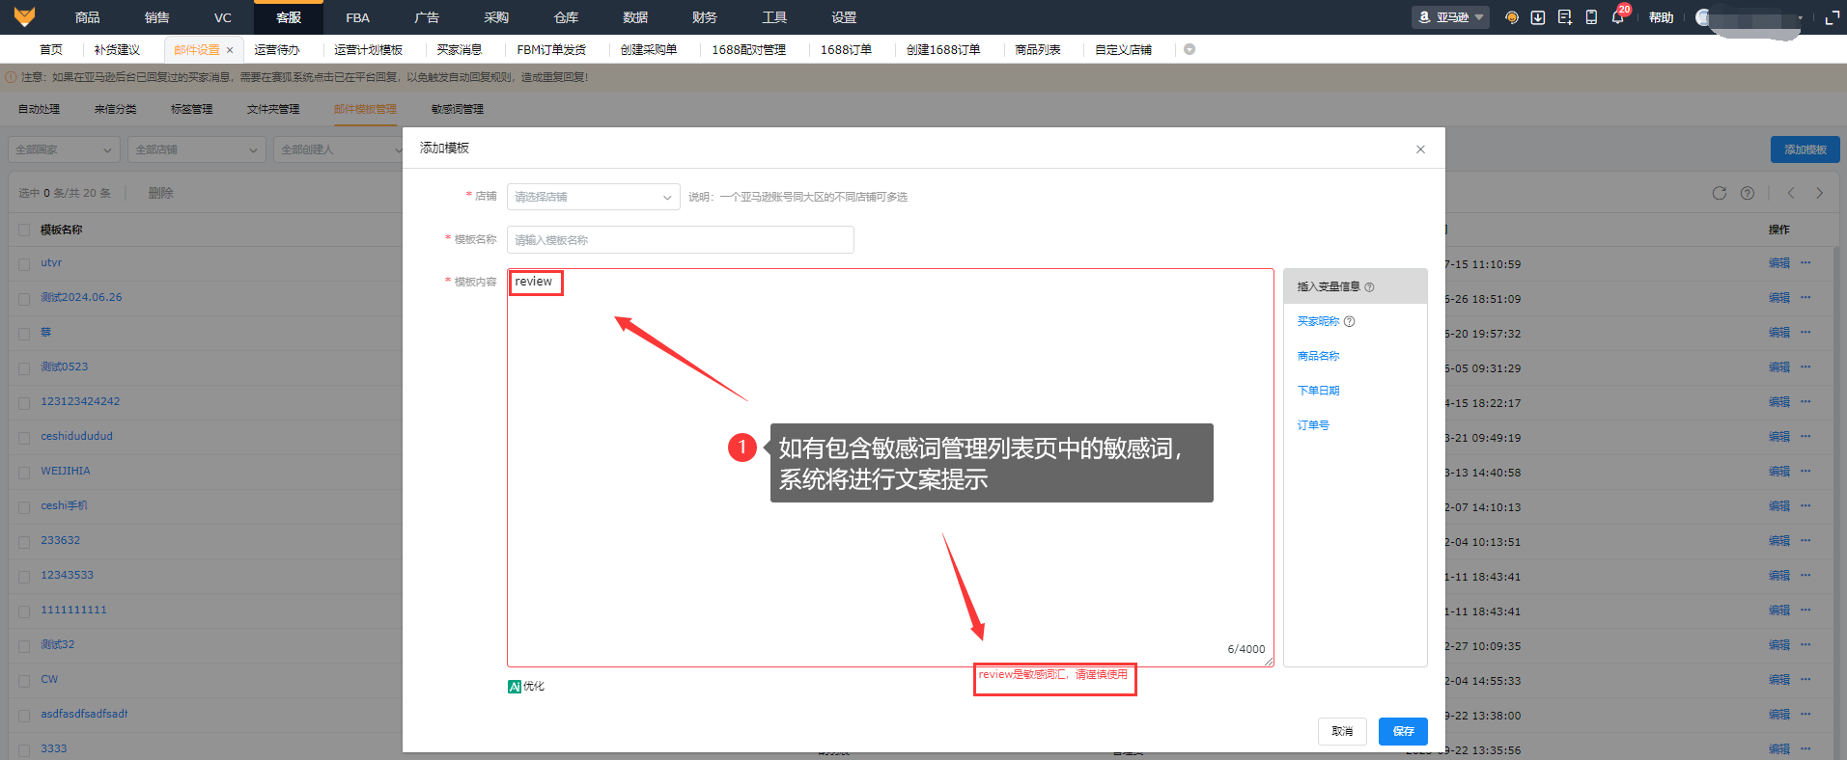Switch to the 敏感词管理 tab
Viewport: 1847px width, 760px height.
click(x=458, y=109)
